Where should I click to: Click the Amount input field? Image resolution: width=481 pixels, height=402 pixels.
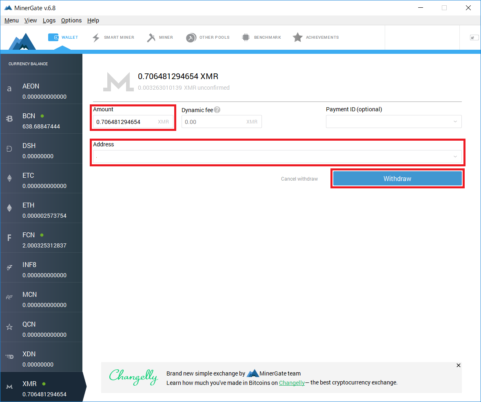point(133,122)
